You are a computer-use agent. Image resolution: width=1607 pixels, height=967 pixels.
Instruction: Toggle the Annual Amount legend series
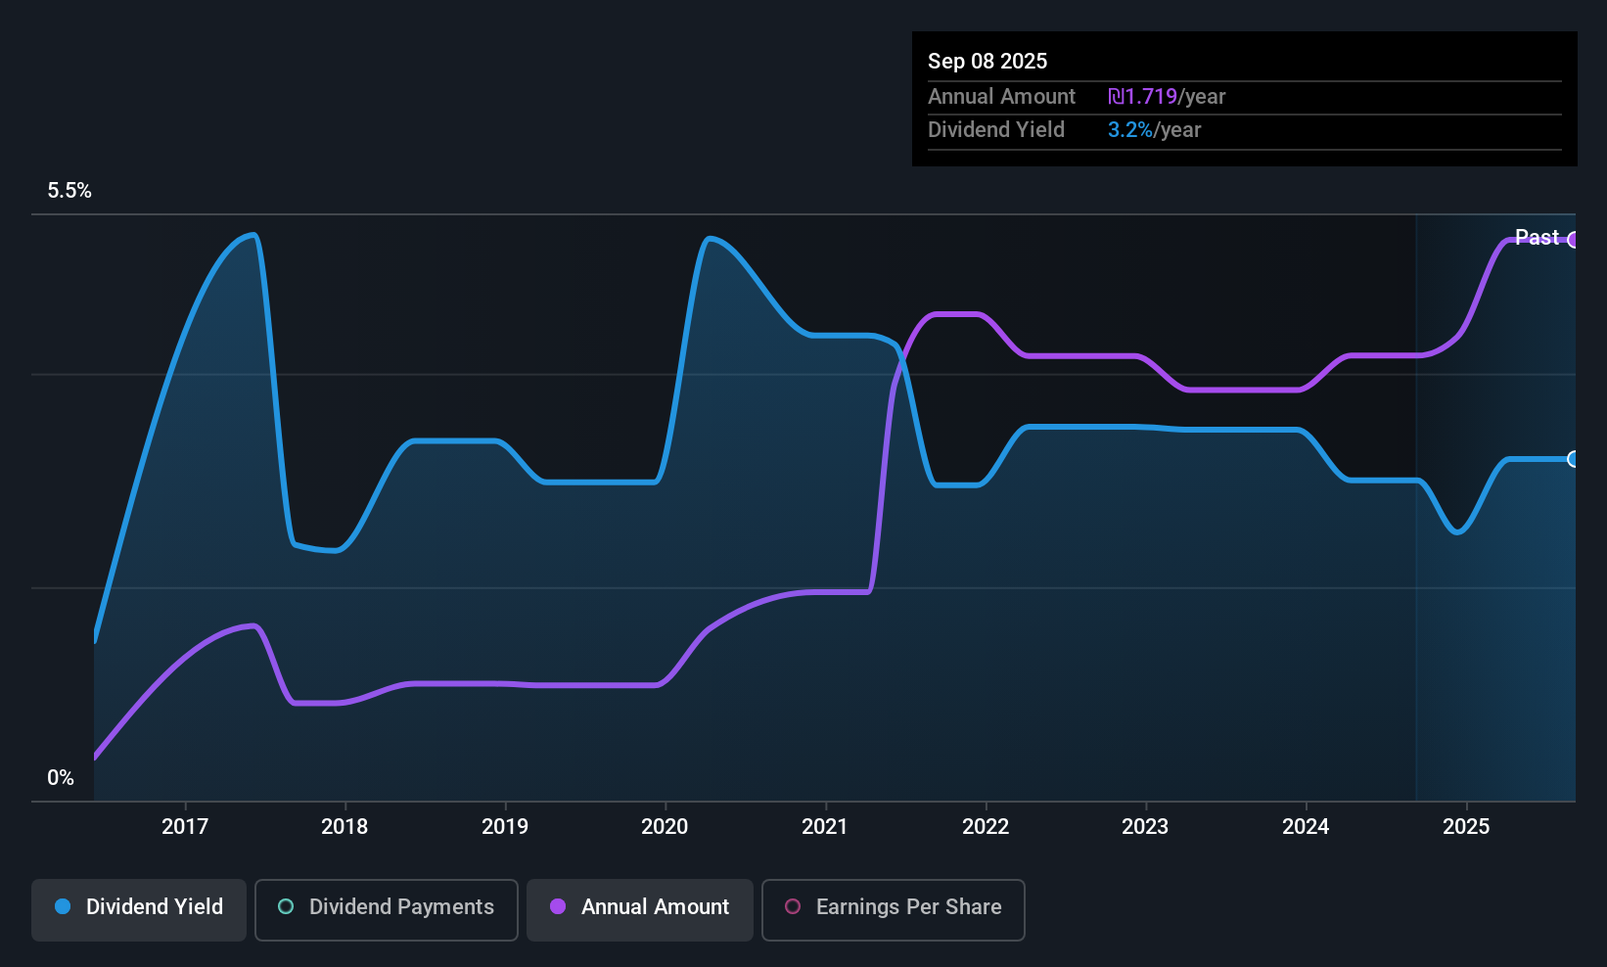pyautogui.click(x=640, y=909)
